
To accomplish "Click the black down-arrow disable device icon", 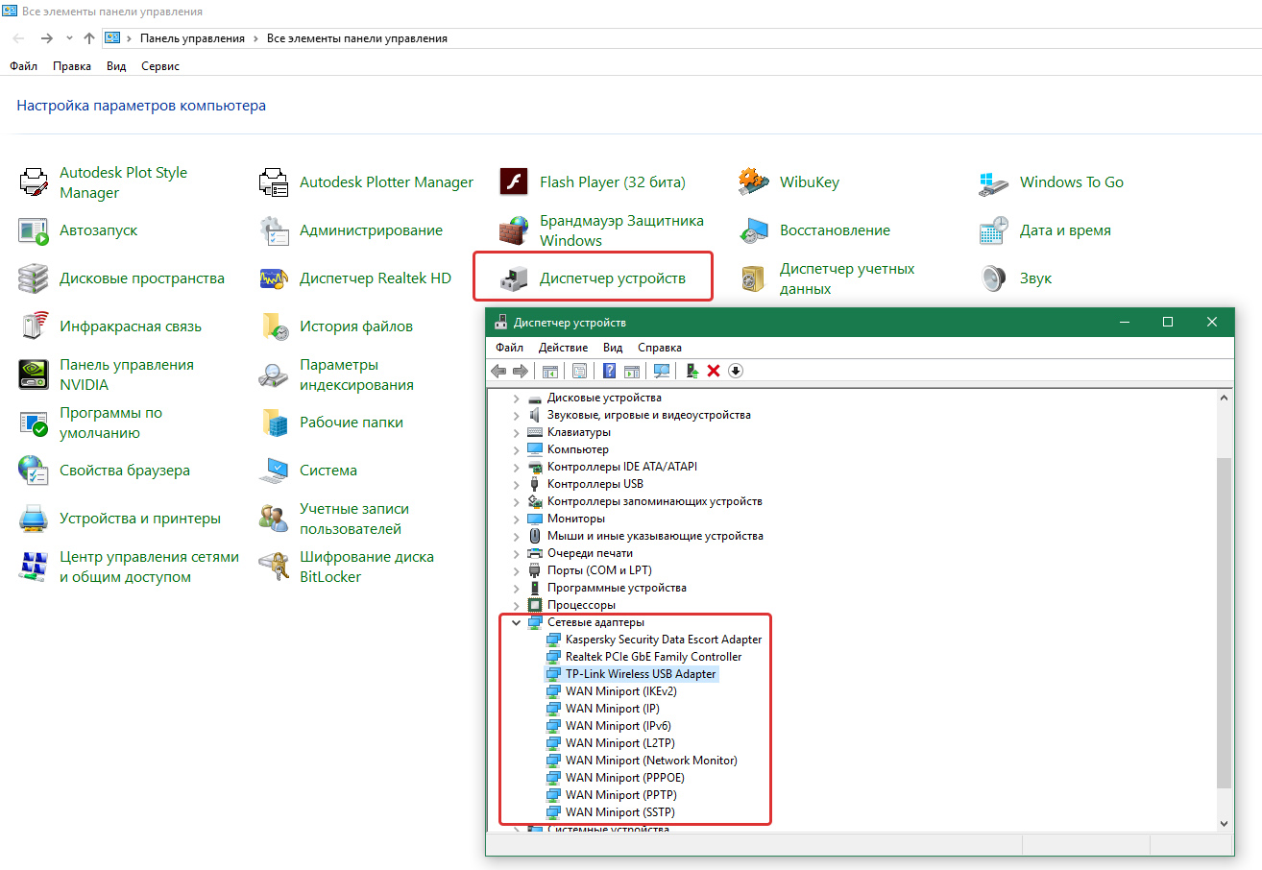I will point(736,371).
